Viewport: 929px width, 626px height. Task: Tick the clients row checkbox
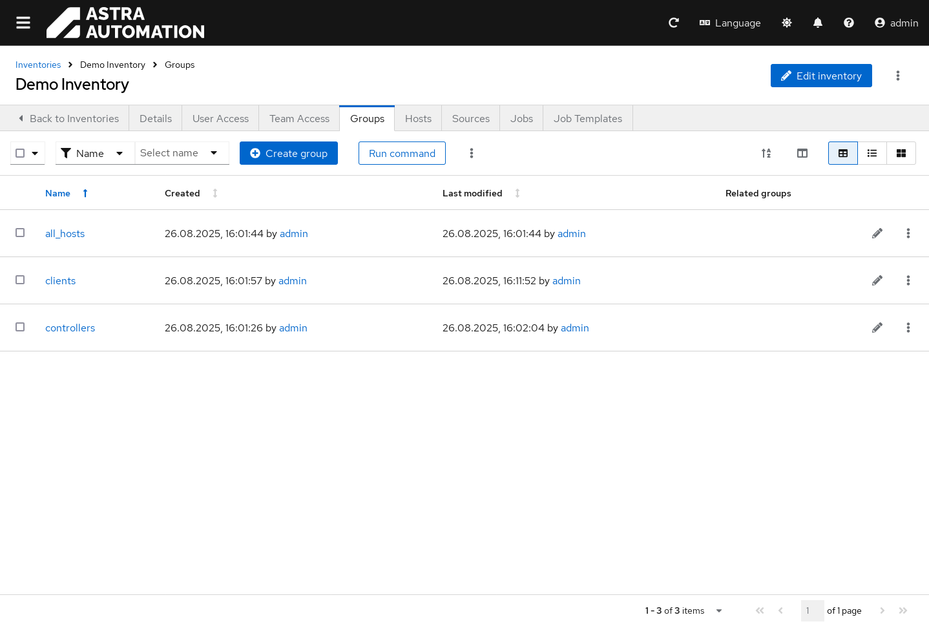(x=20, y=280)
